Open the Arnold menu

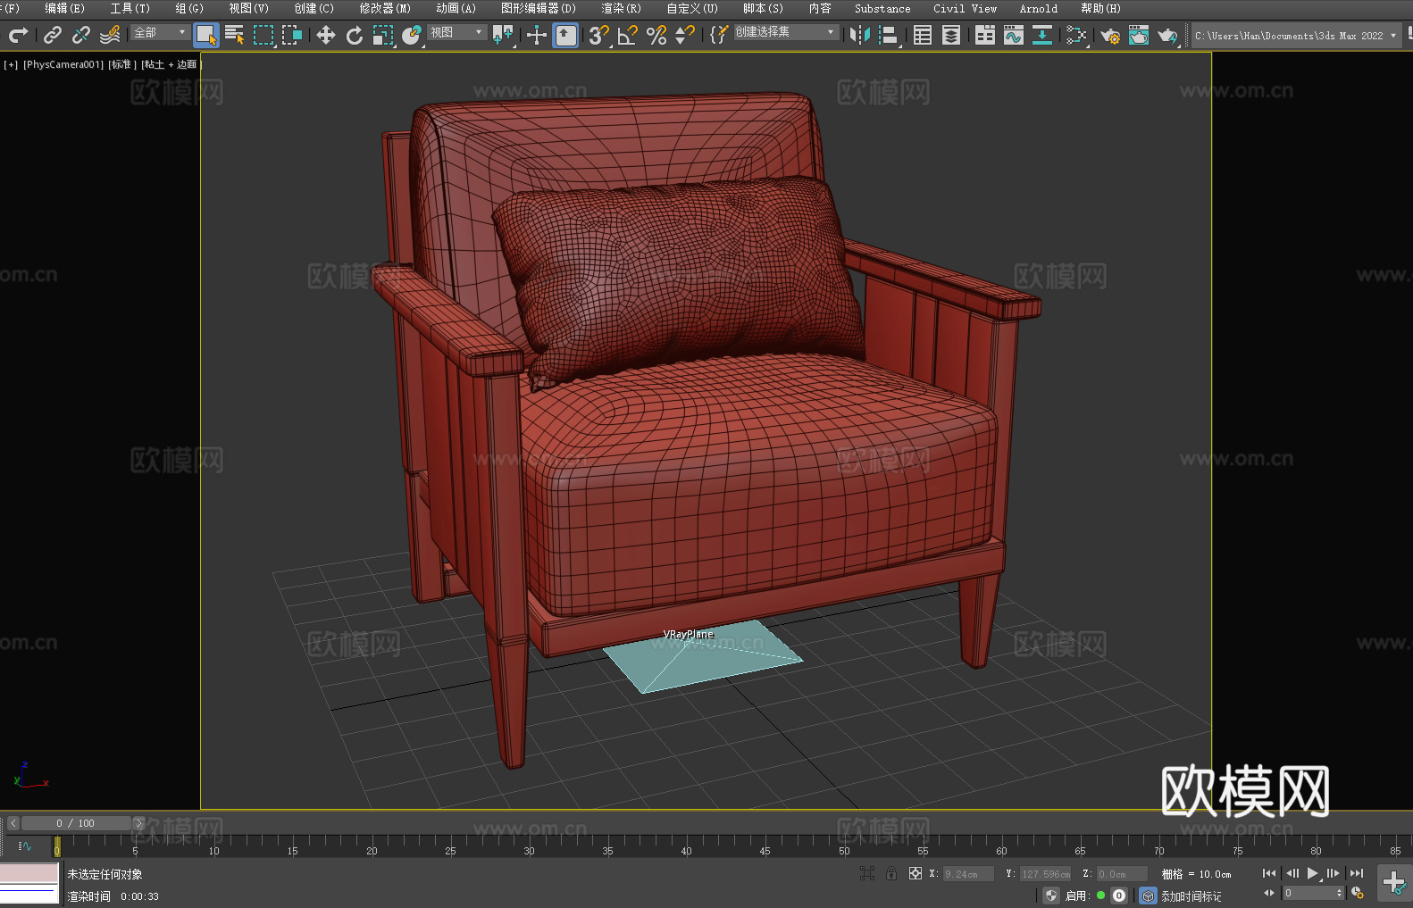coord(1038,8)
